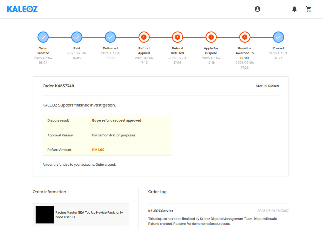Click the 'This dispute has been finalized' log message
Image resolution: width=323 pixels, height=230 pixels.
tap(213, 221)
